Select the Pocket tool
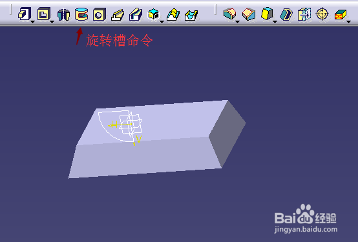Image resolution: width=358 pixels, height=242 pixels. pyautogui.click(x=43, y=14)
